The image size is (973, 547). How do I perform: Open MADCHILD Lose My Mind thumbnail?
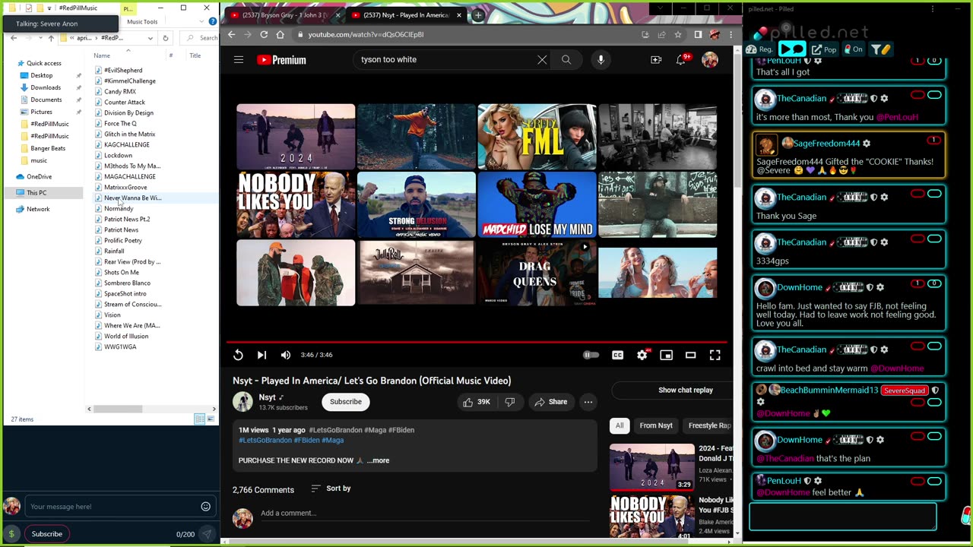pos(537,204)
